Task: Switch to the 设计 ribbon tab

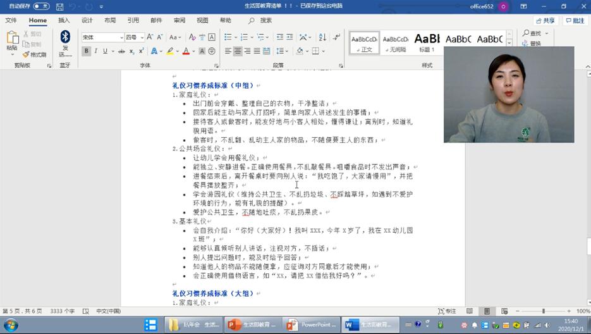Action: tap(87, 20)
